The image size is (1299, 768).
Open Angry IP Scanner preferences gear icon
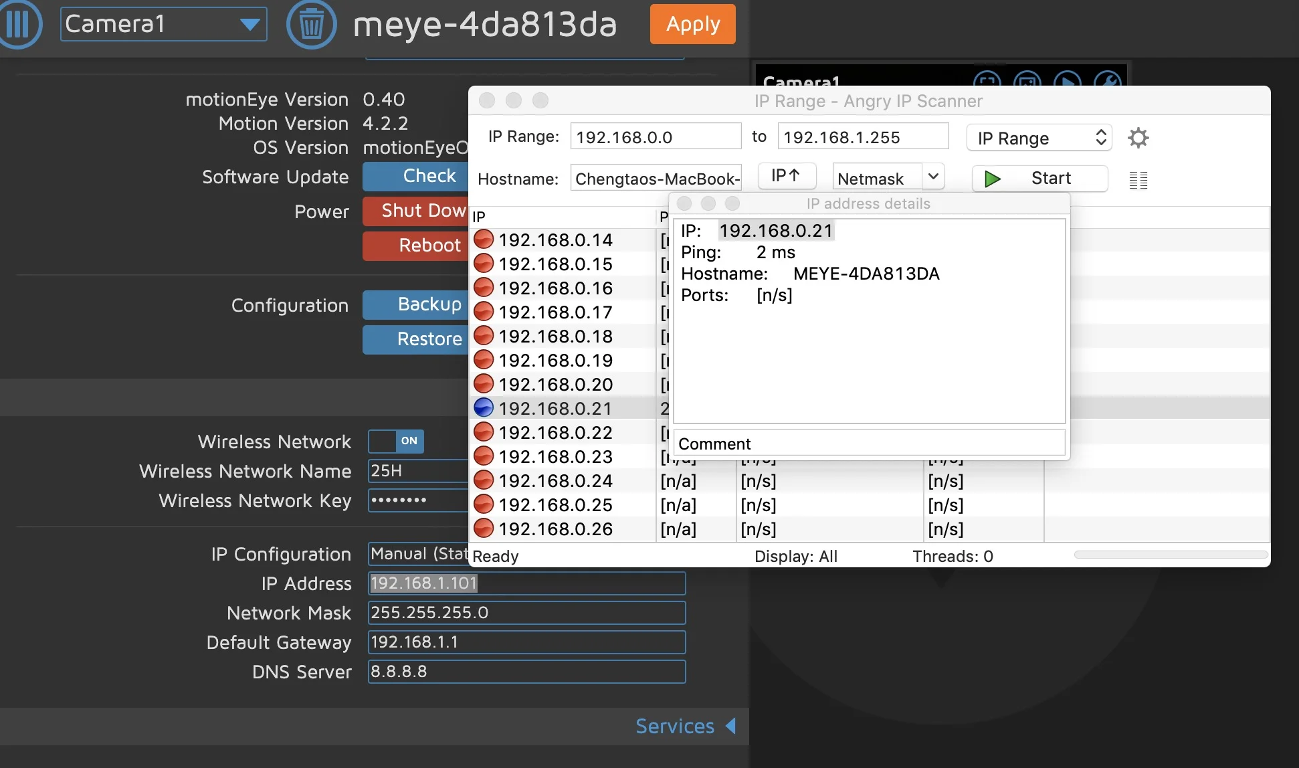tap(1138, 138)
